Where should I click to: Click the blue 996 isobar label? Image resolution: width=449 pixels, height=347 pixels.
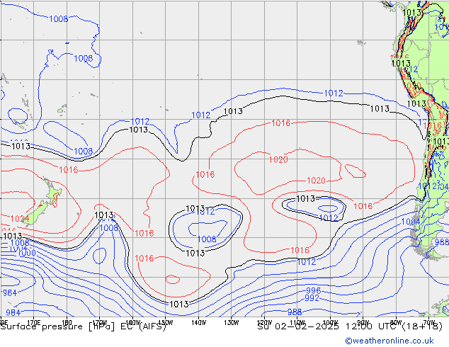pos(313,290)
